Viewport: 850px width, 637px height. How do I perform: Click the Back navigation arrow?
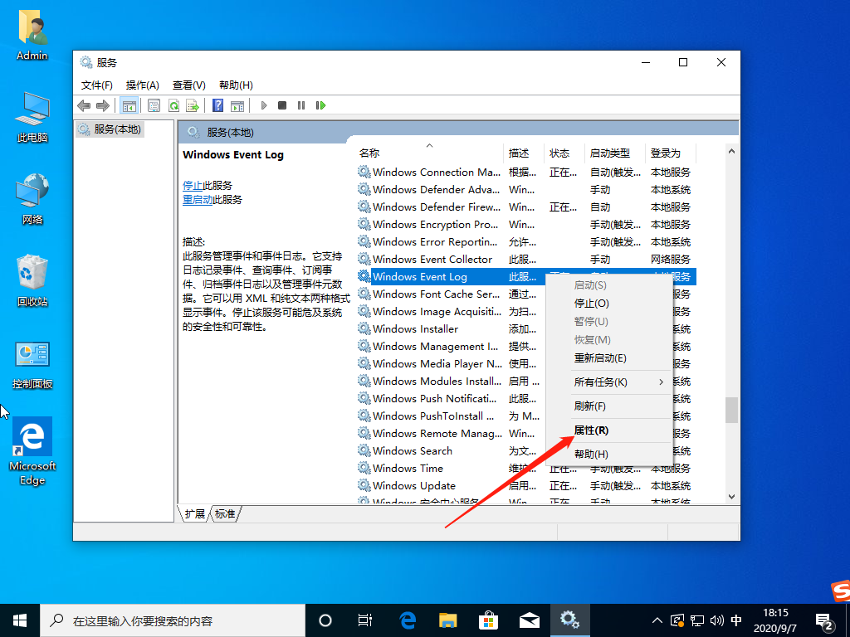pyautogui.click(x=83, y=105)
